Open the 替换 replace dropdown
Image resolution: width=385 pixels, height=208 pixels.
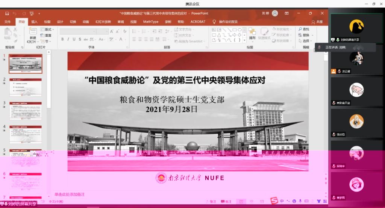point(305,35)
